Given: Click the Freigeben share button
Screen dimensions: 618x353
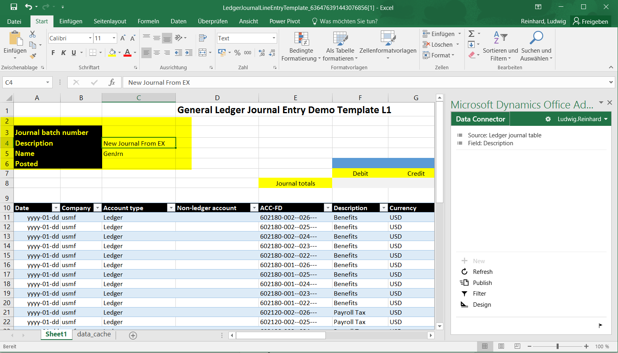Looking at the screenshot, I should click(x=590, y=21).
